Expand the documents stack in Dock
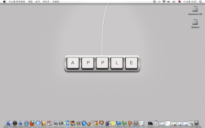The image size is (205, 128). (x=156, y=123)
